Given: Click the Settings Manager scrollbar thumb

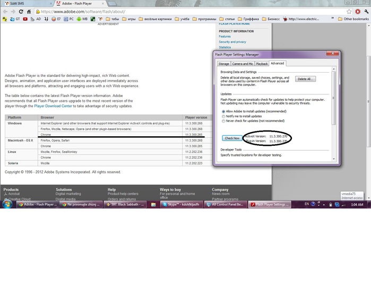Looking at the screenshot, I should (x=333, y=98).
